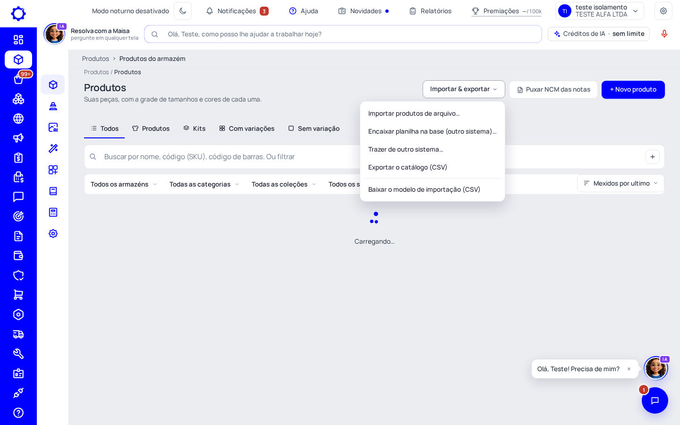Image resolution: width=680 pixels, height=425 pixels.
Task: Select Importar produtos de arquivo… menu option
Action: [x=433, y=113]
